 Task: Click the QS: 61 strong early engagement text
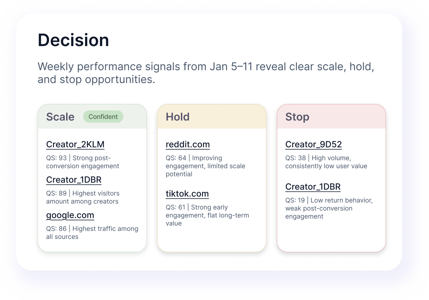(207, 215)
